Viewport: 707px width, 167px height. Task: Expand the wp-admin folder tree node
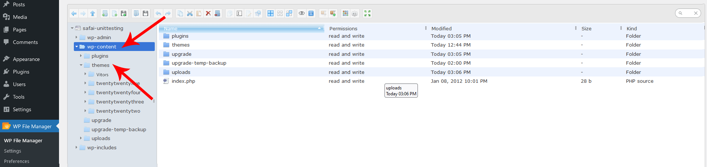click(76, 37)
